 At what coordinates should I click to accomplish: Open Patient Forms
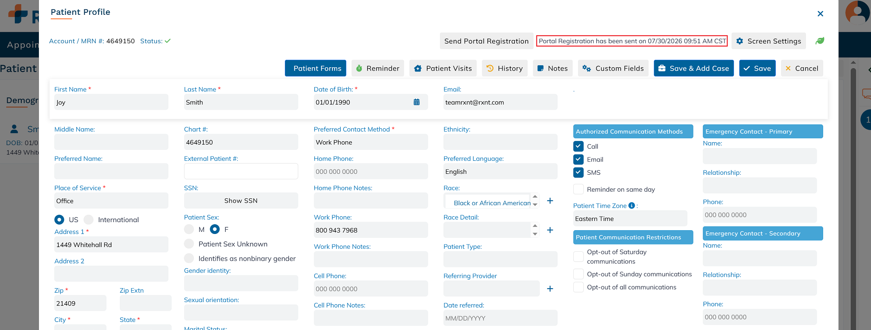click(315, 68)
